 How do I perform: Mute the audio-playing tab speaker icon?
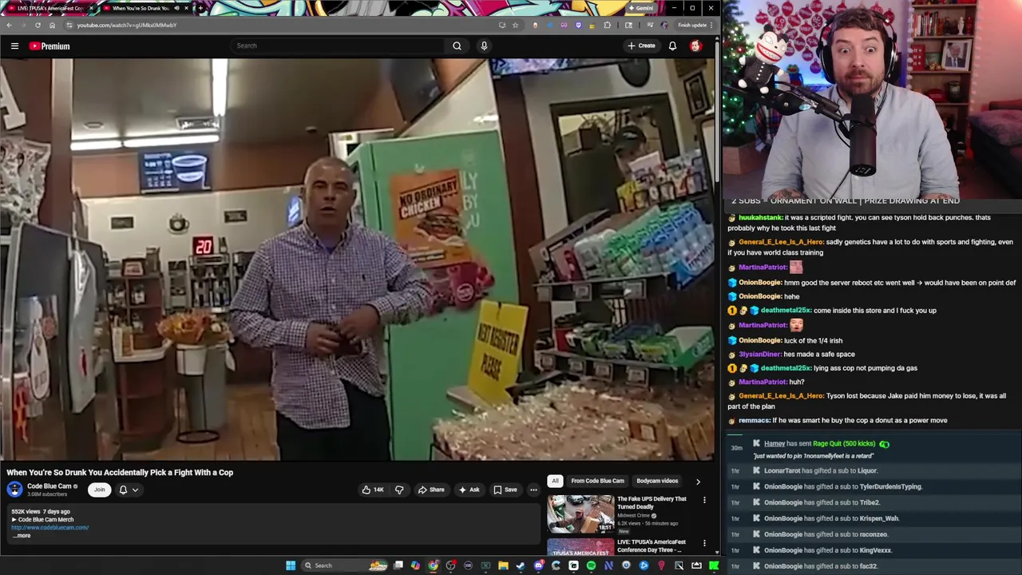click(x=176, y=8)
